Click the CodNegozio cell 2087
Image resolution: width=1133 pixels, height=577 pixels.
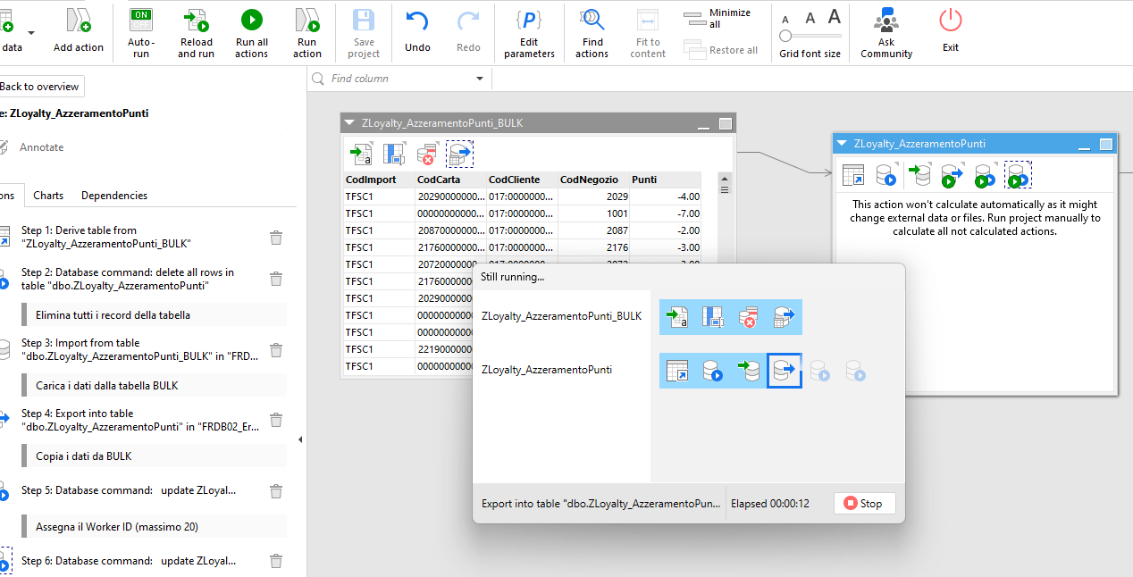tap(593, 230)
